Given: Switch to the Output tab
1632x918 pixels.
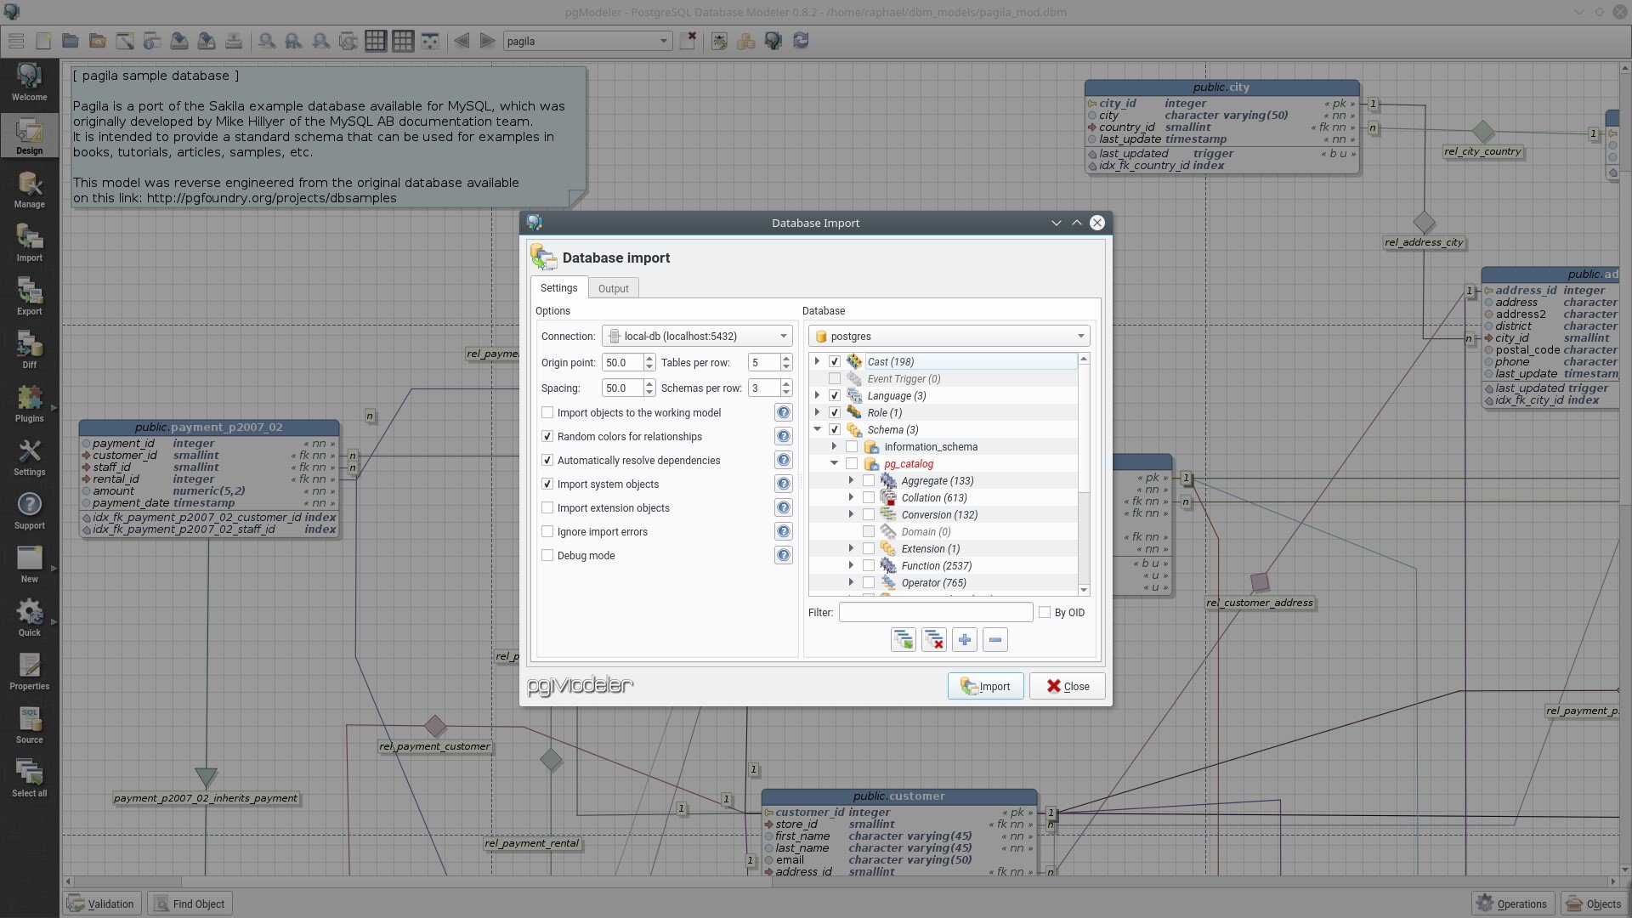Looking at the screenshot, I should tap(613, 288).
